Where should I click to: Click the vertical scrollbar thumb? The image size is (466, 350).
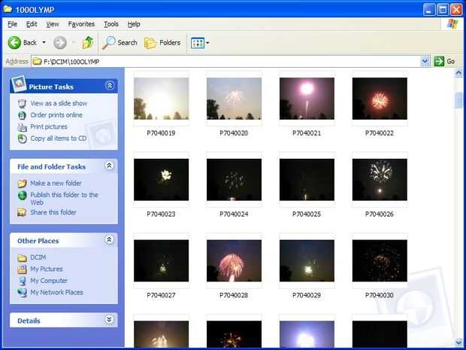(x=458, y=100)
